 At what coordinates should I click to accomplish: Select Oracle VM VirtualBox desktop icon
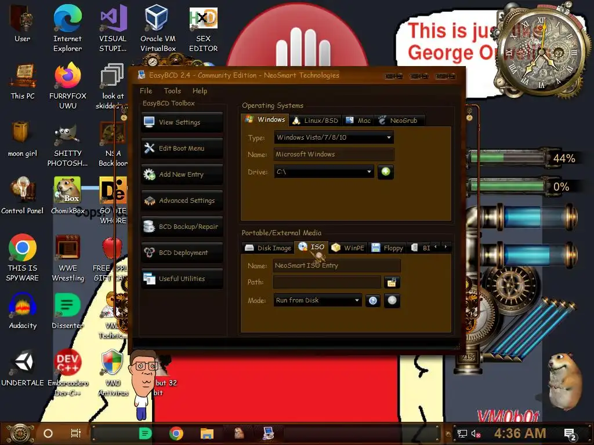[x=158, y=28]
